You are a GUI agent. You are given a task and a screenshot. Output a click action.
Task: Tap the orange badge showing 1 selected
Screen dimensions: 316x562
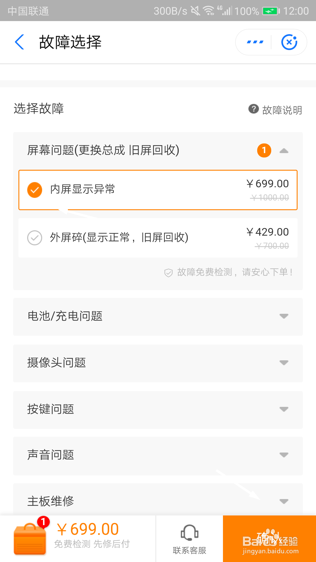pyautogui.click(x=264, y=150)
